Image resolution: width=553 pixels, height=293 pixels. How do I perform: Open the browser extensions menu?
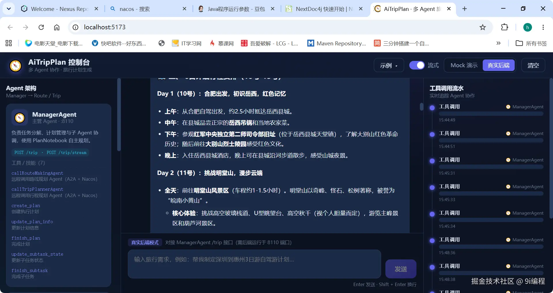[504, 27]
